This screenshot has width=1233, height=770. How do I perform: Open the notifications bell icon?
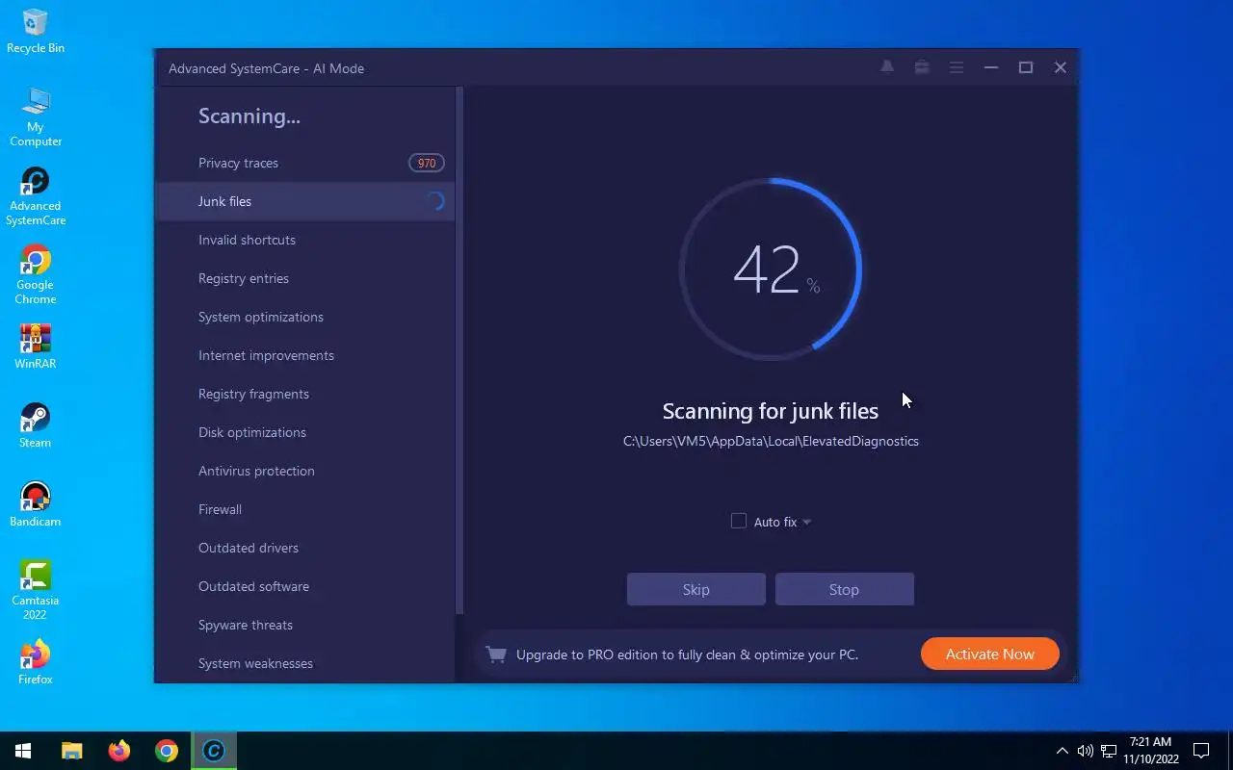[x=887, y=67]
